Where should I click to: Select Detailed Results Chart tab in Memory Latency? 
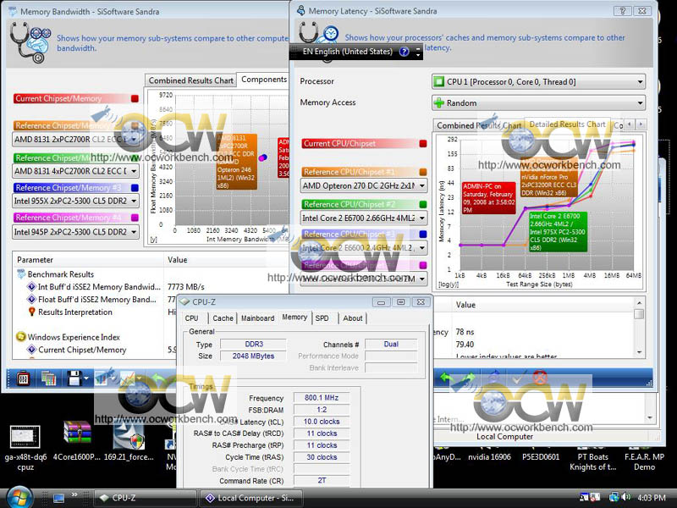(567, 124)
